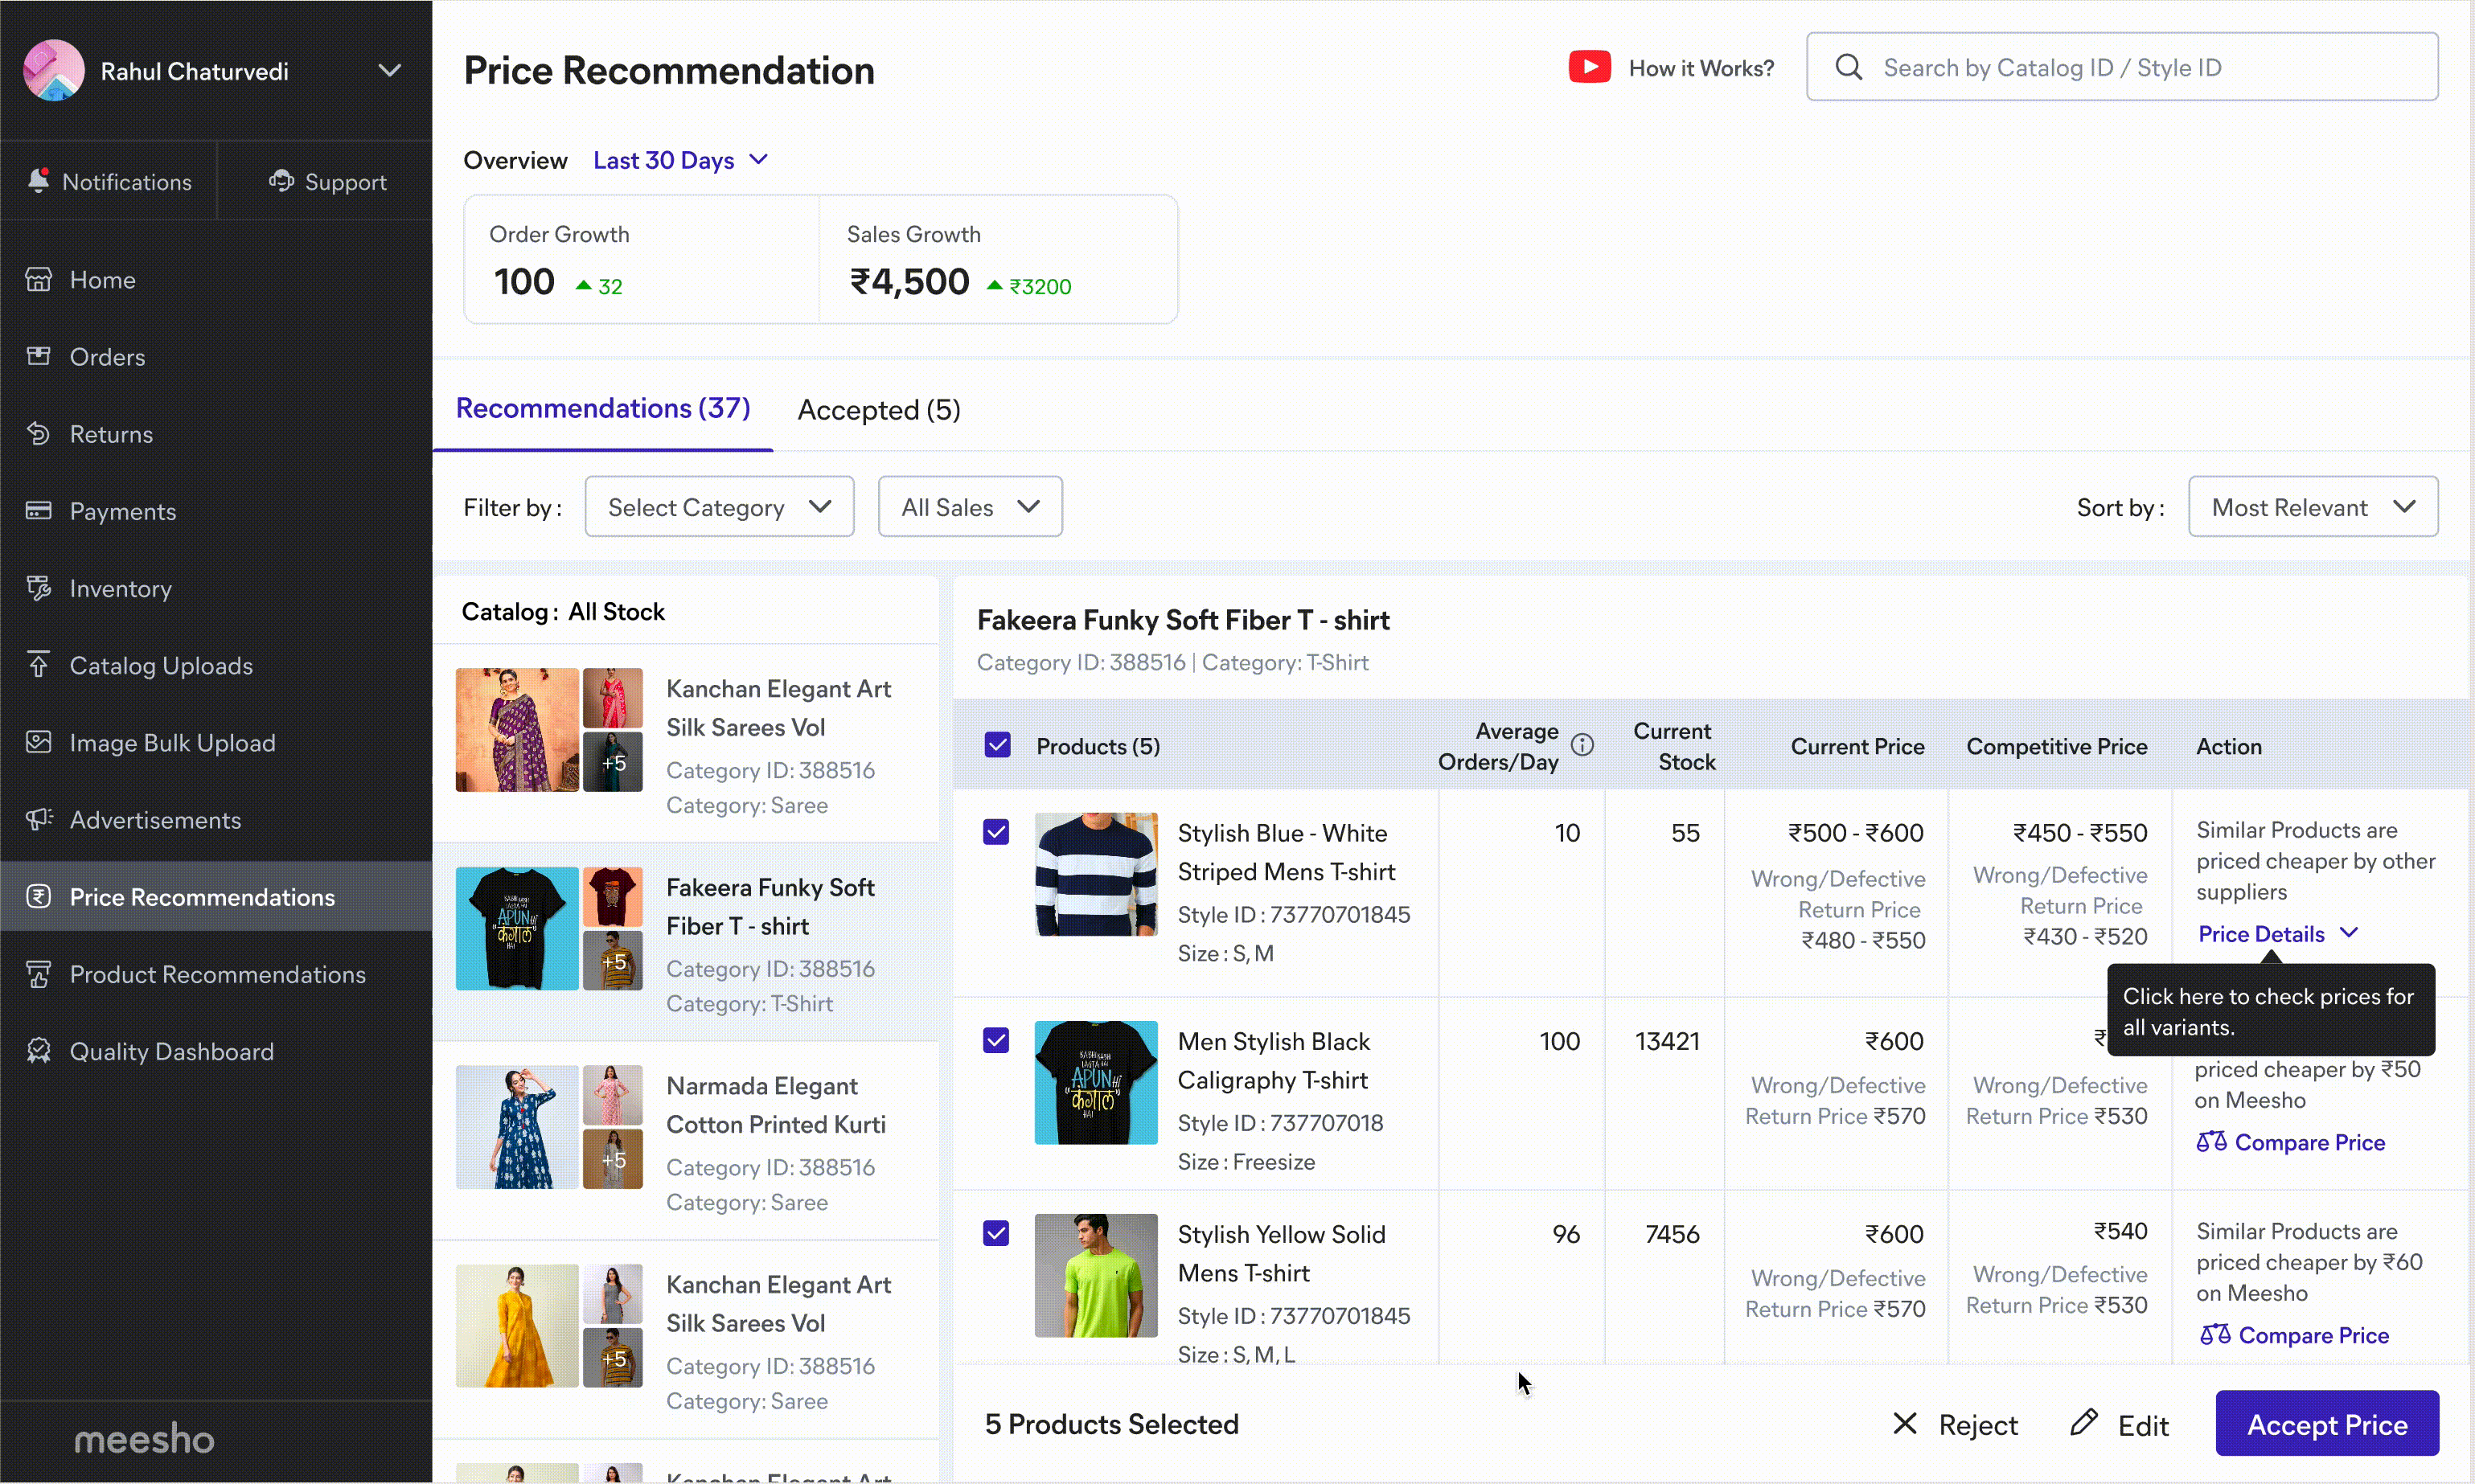2475x1484 pixels.
Task: Click the Image Bulk Upload icon
Action: (39, 742)
